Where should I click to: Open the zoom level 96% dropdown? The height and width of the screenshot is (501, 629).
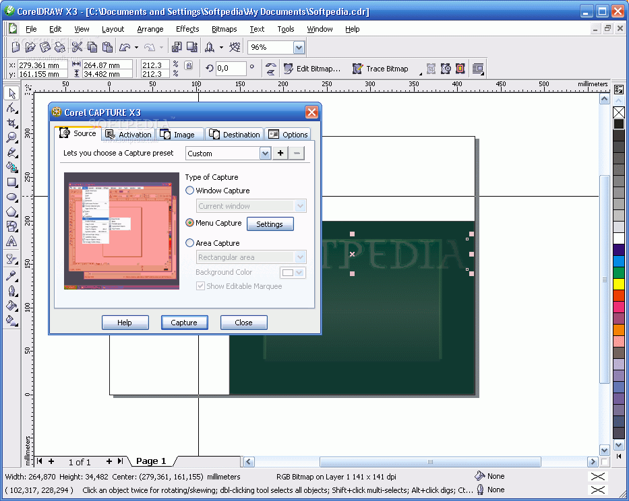tap(299, 48)
